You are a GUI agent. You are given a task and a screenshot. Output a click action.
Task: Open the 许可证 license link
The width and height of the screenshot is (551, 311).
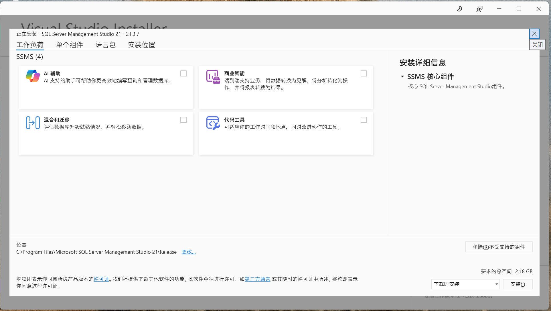(101, 279)
